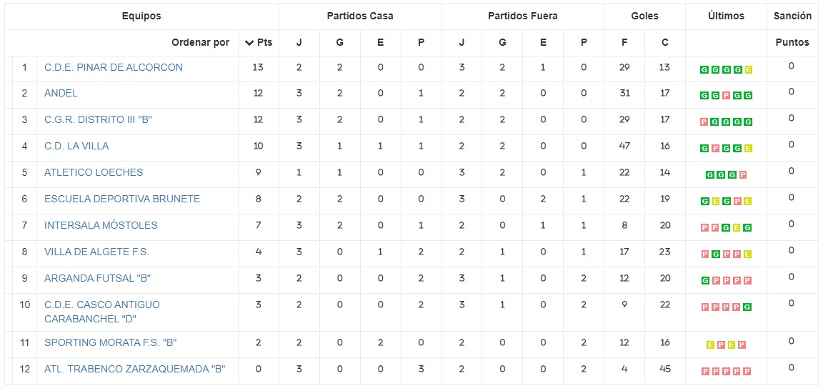Click the Pts sort chevron arrow
The height and width of the screenshot is (391, 823).
[249, 43]
